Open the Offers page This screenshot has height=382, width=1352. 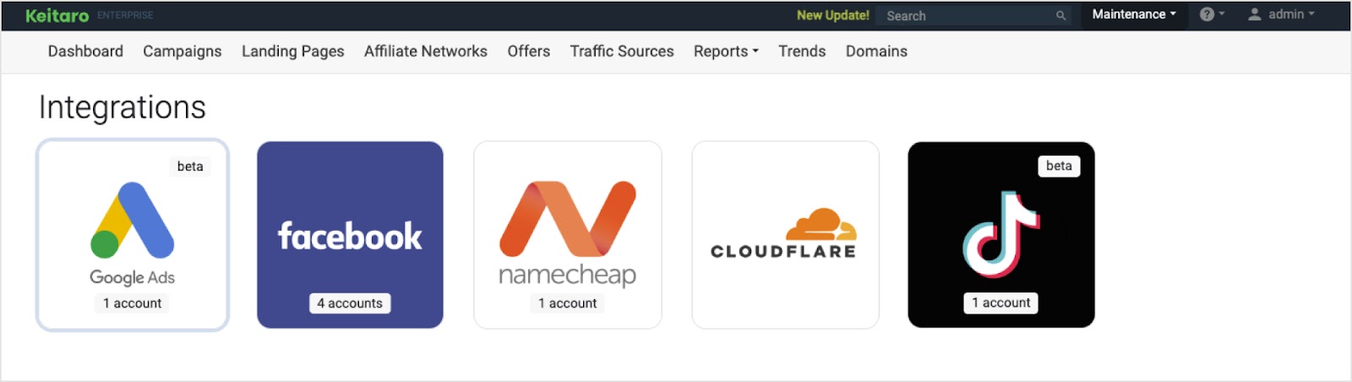[x=529, y=52]
